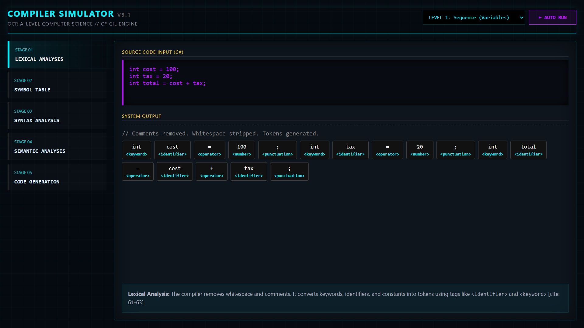Click the Lexical Analysis explanation panel
Image resolution: width=584 pixels, height=328 pixels.
tap(345, 298)
